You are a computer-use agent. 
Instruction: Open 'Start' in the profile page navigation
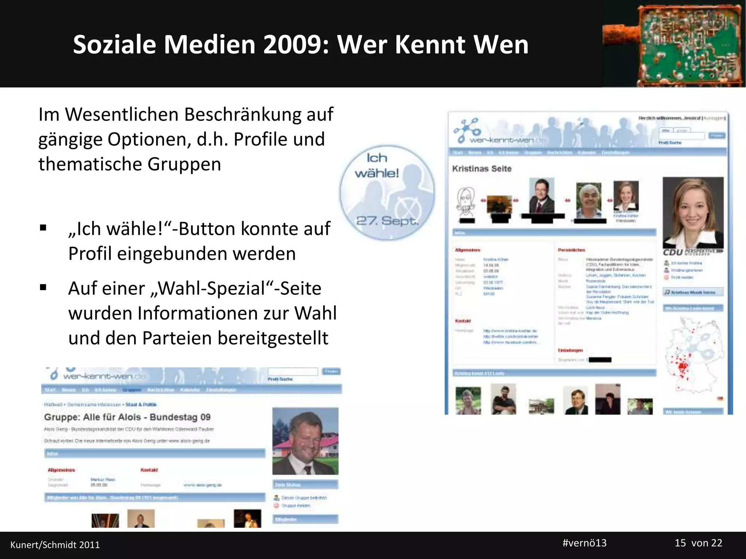tap(458, 152)
